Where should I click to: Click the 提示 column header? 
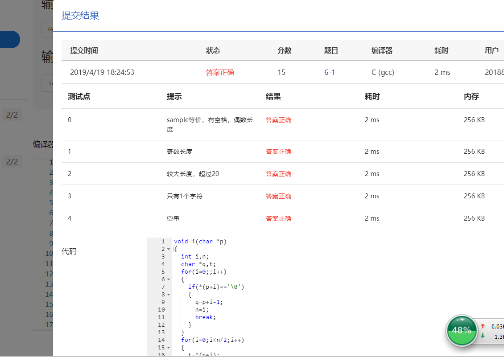[174, 96]
